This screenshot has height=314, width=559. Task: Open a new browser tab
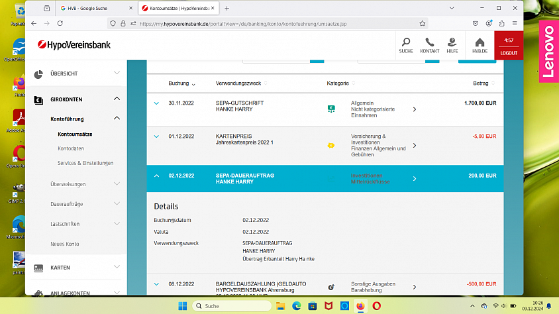pos(227,8)
